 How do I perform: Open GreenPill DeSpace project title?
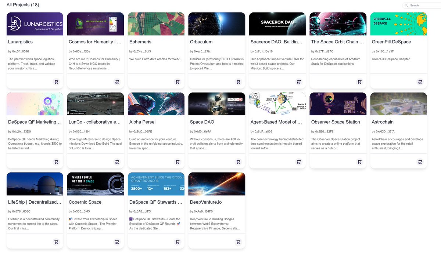tap(391, 42)
